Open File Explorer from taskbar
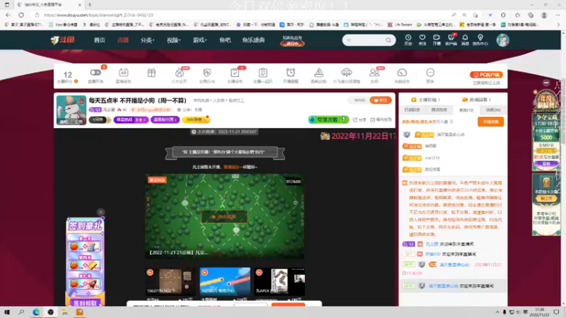Viewport: 566px width, 318px height. pos(65,312)
